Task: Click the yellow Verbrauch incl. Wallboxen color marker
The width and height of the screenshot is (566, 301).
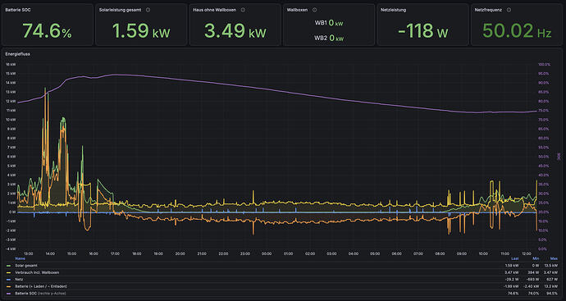Action: 9,272
